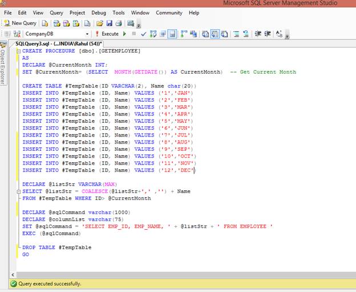The height and width of the screenshot is (292, 356).
Task: Click the DROP TABLE #TempTable line
Action: (x=56, y=247)
